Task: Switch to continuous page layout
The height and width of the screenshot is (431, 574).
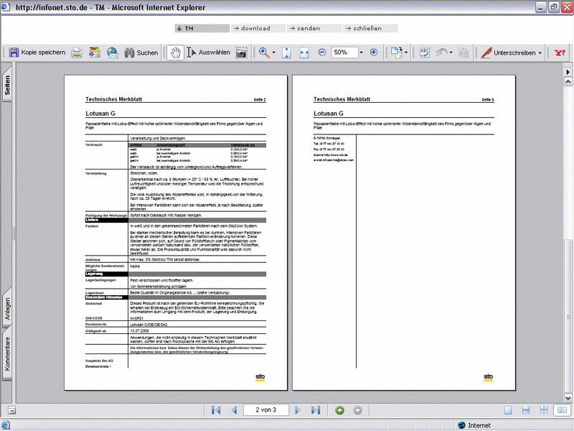Action: [526, 410]
